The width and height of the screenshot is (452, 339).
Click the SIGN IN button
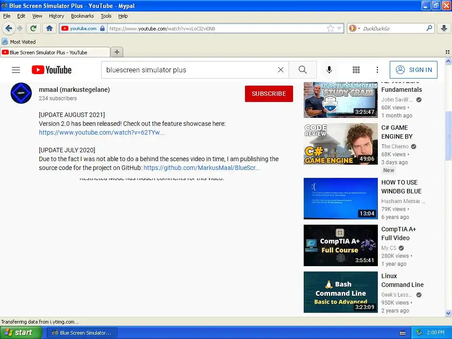click(x=413, y=70)
